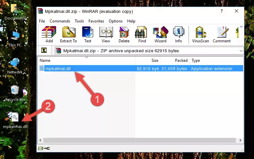
Task: Open the Find binoculars tool
Action: coord(142,34)
